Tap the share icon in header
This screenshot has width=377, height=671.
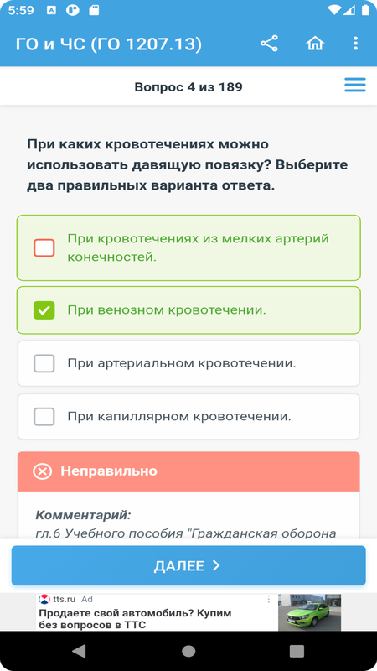269,44
